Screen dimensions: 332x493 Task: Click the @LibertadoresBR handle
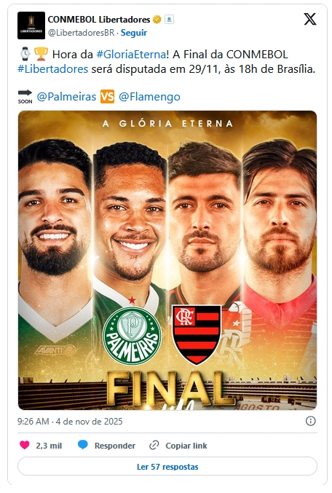(81, 33)
